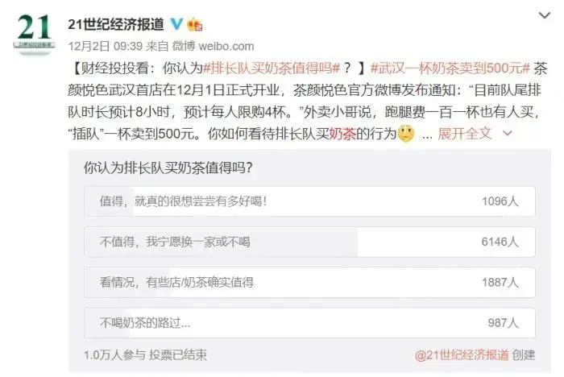This screenshot has height=377, width=564.
Task: Open hashtag #武汉一杯奶茶卖到500元#
Action: click(x=450, y=68)
